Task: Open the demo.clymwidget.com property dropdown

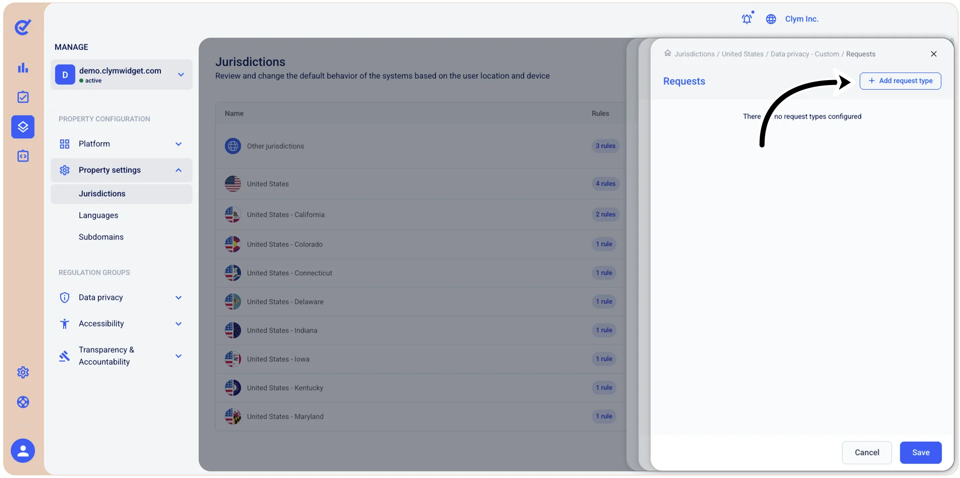Action: pos(122,75)
